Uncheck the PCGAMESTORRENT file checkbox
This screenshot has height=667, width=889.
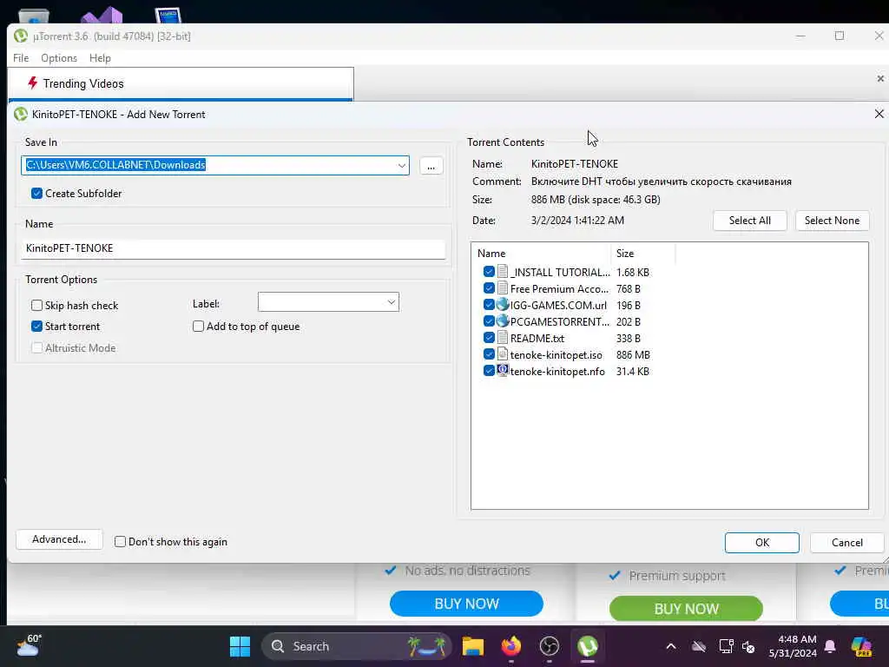pyautogui.click(x=489, y=321)
